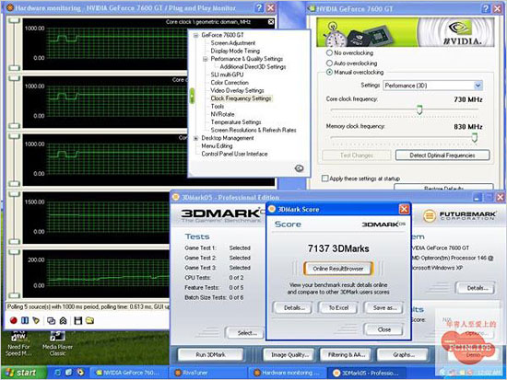
Task: Click the NVIDIA eye icon below the settings tree
Action: pos(300,167)
